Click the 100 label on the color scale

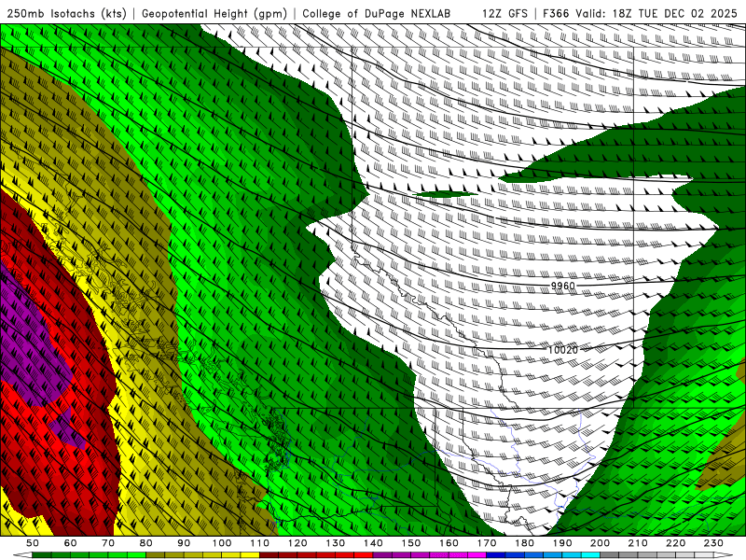tap(222, 543)
